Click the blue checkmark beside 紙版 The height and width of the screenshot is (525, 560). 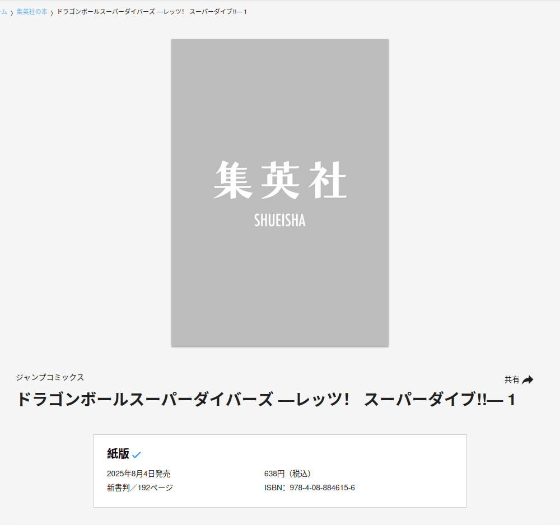point(137,454)
